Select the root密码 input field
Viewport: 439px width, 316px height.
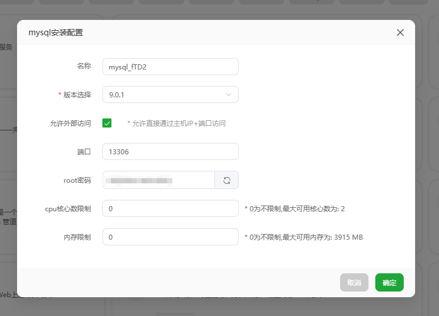[158, 180]
